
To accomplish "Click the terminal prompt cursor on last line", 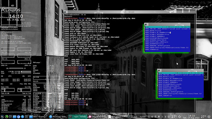I will coord(87,104).
